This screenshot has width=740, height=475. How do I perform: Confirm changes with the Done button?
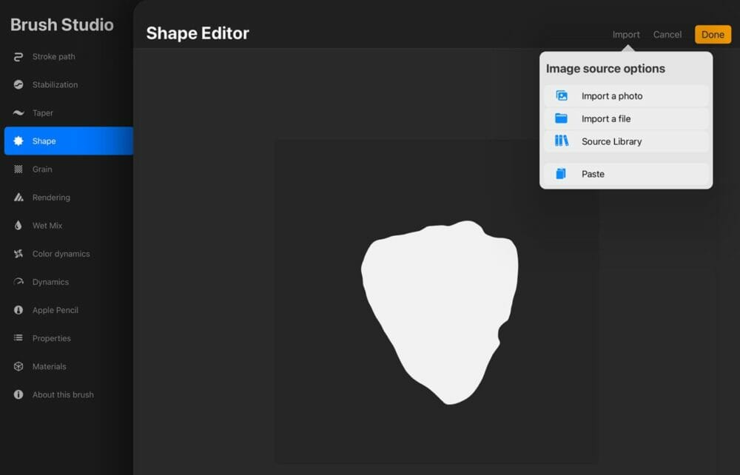(712, 34)
